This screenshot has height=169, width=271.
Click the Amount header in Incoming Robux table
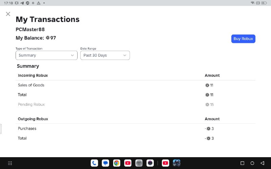(x=212, y=75)
